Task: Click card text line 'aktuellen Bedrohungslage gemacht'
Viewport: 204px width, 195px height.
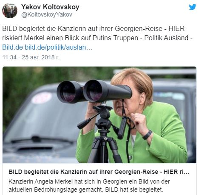Action: 86,189
